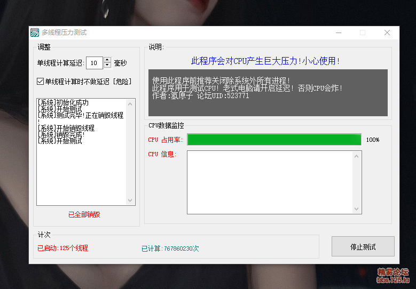
Task: Select the [系统]初始化成功 log line
Action: (63, 102)
